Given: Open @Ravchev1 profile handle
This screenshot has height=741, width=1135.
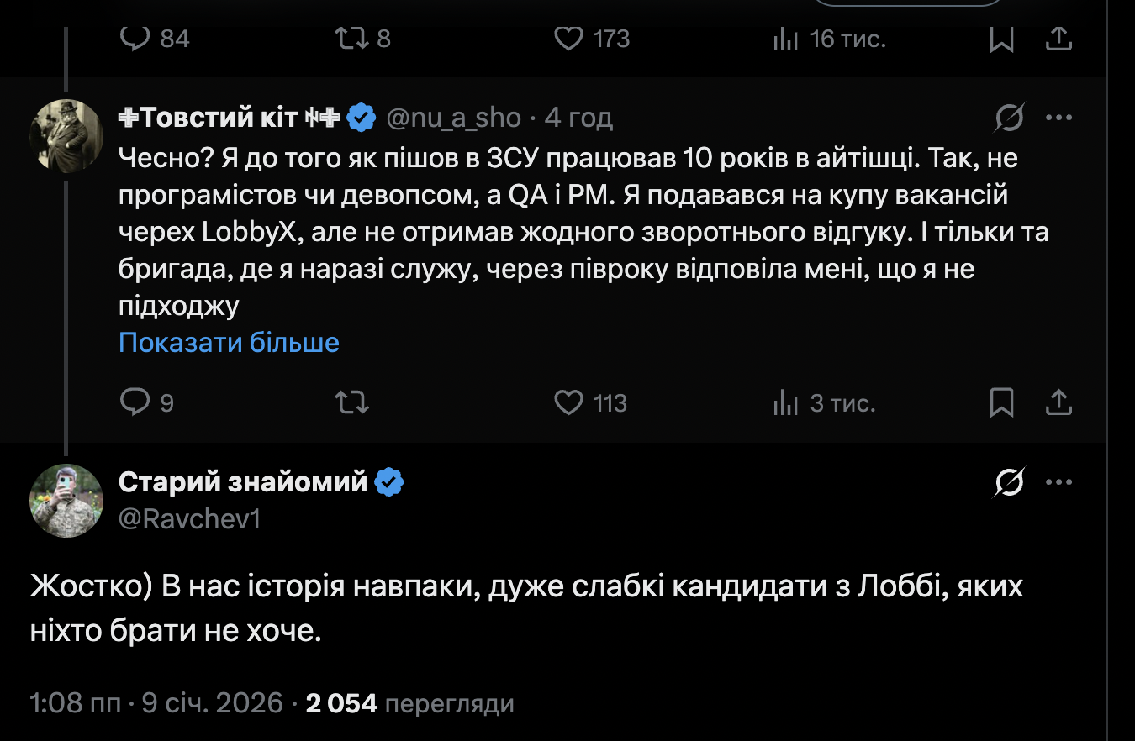Looking at the screenshot, I should (189, 519).
